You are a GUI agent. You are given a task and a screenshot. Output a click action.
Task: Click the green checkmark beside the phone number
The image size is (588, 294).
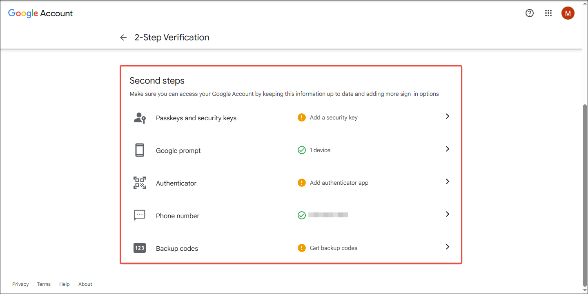[302, 215]
